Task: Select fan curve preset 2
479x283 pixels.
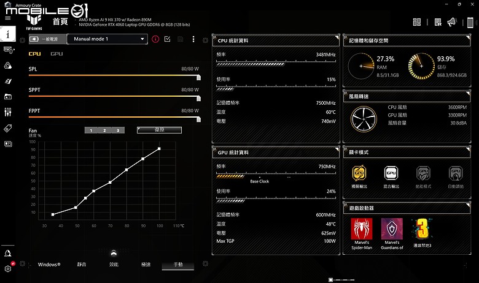Action: coord(104,130)
